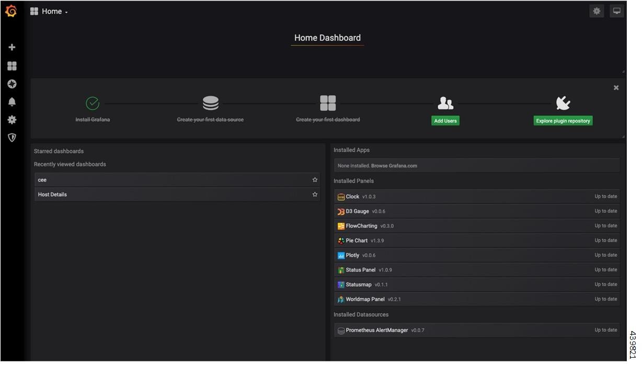
Task: Click Up to date status for Plotly
Action: 605,255
